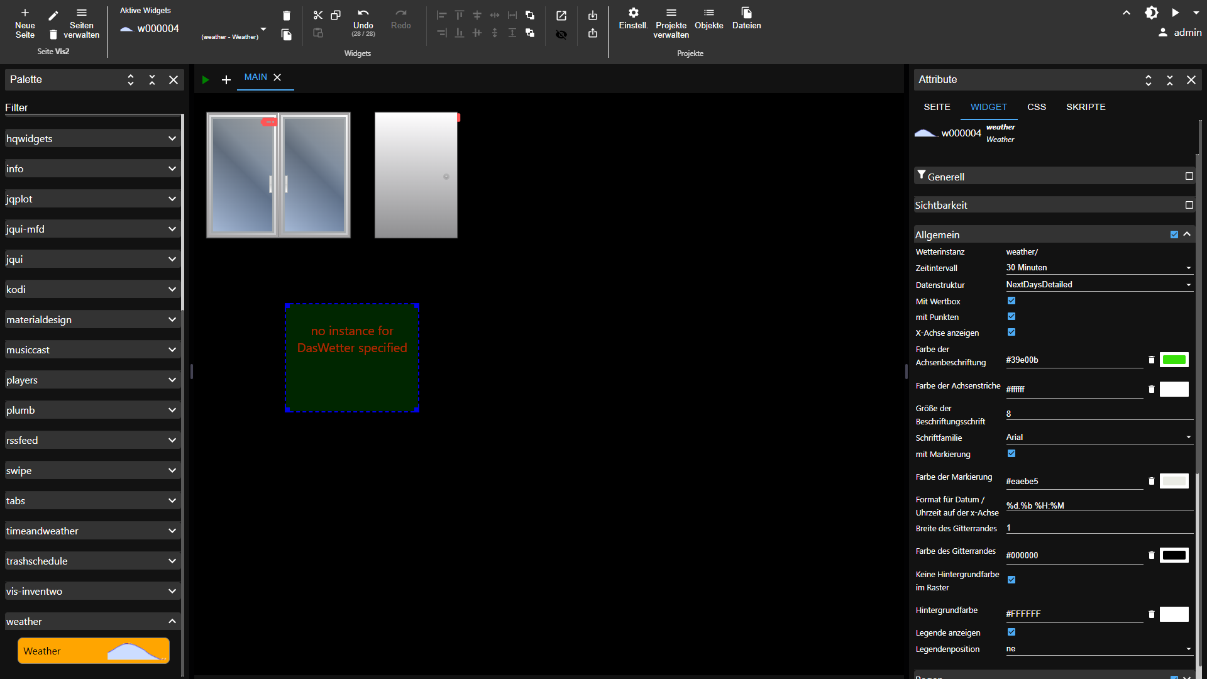Toggle the hidden-eye visibility icon in the toolbar

[561, 35]
